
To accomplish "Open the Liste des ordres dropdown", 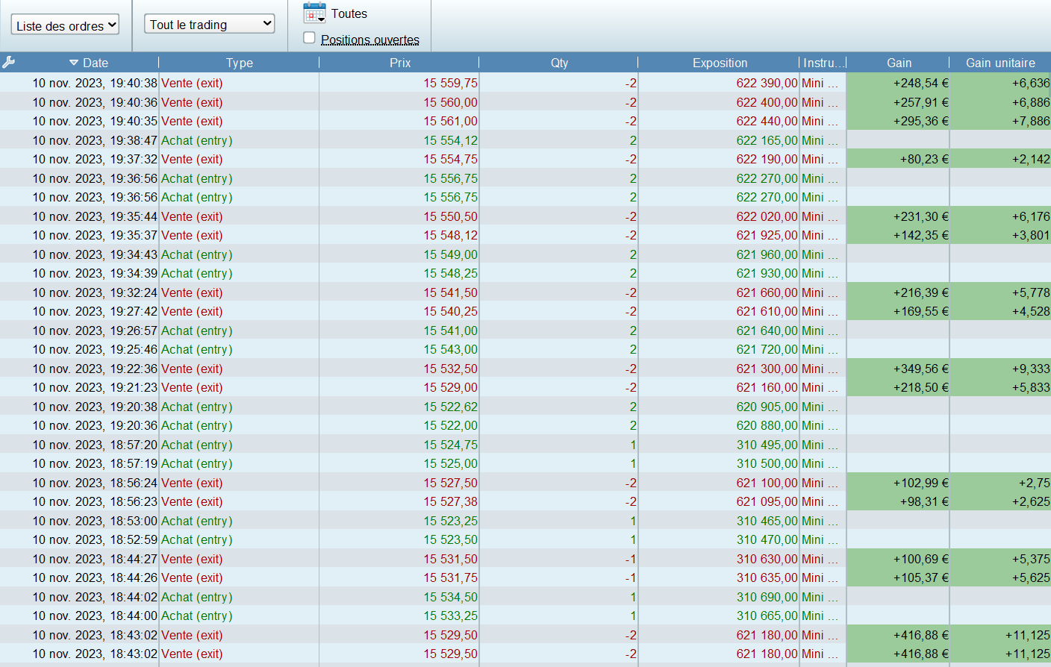I will [x=65, y=25].
